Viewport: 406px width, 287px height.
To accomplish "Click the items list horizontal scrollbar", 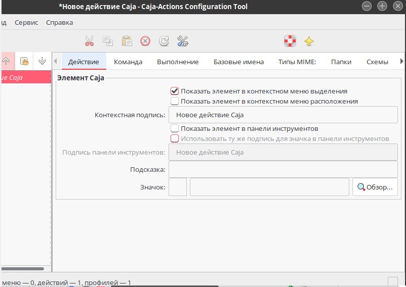I will pyautogui.click(x=23, y=269).
